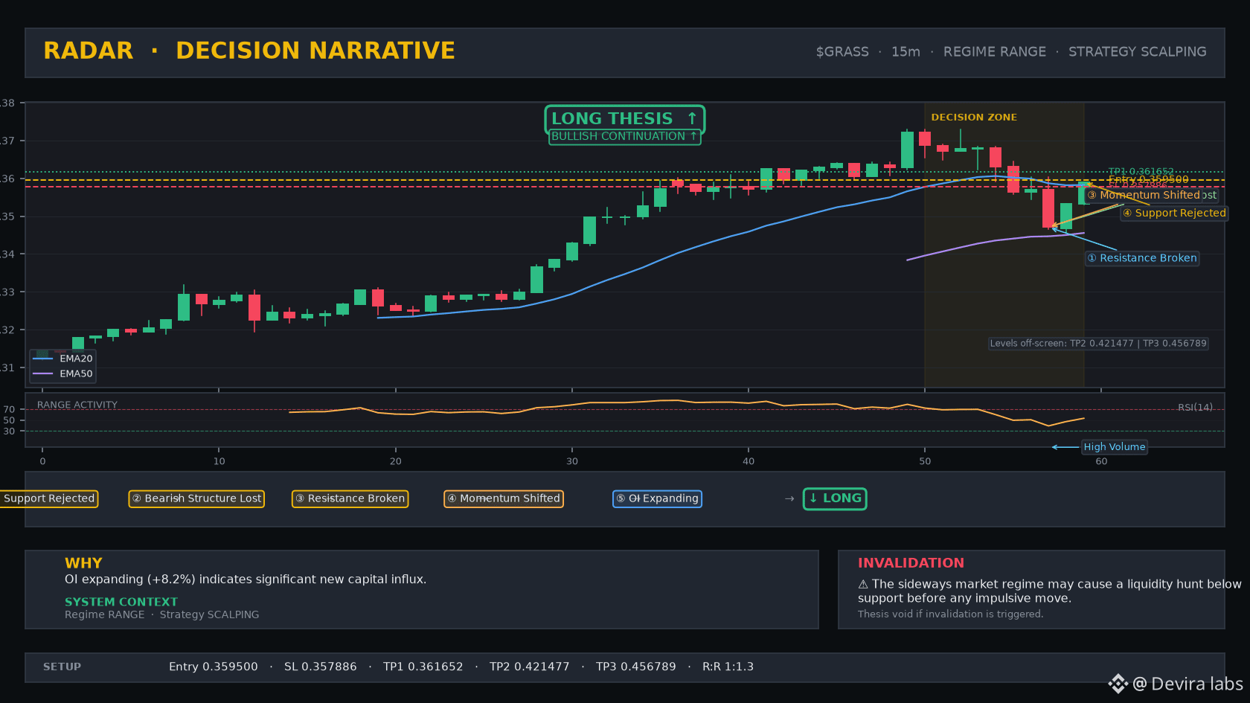Click the 70 level label on the RSI axis
The width and height of the screenshot is (1250, 703).
point(9,409)
